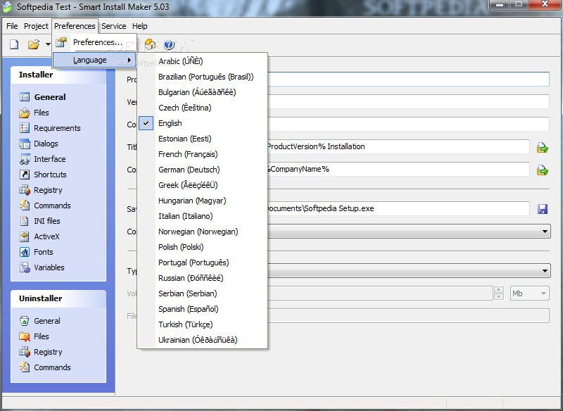Click the Installer Files folder icon
563x411 pixels.
[x=25, y=113]
